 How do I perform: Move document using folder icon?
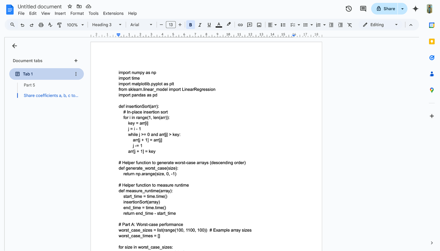point(79,7)
